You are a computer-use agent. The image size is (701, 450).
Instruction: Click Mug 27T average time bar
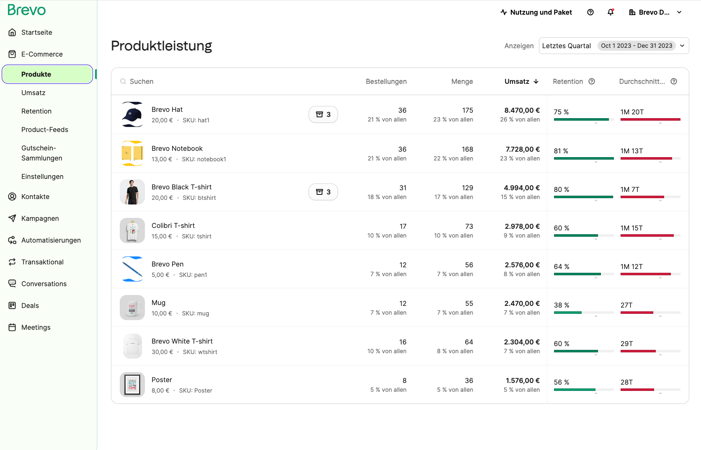(x=650, y=313)
